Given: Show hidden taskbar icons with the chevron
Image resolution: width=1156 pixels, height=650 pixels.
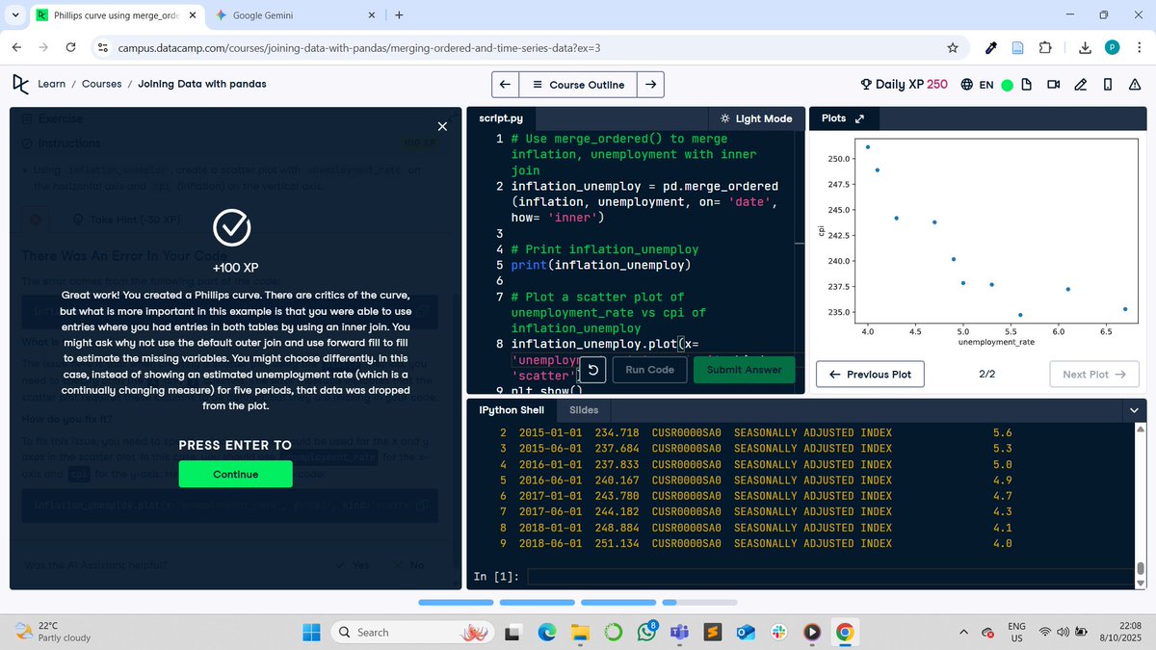Looking at the screenshot, I should 962,632.
